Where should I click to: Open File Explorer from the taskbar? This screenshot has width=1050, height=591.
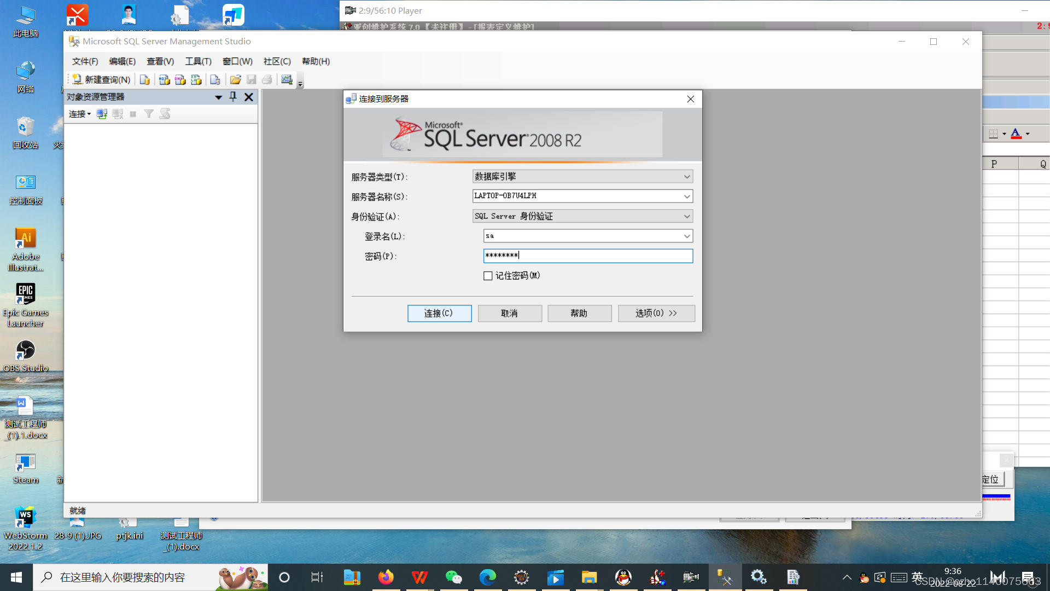[589, 577]
